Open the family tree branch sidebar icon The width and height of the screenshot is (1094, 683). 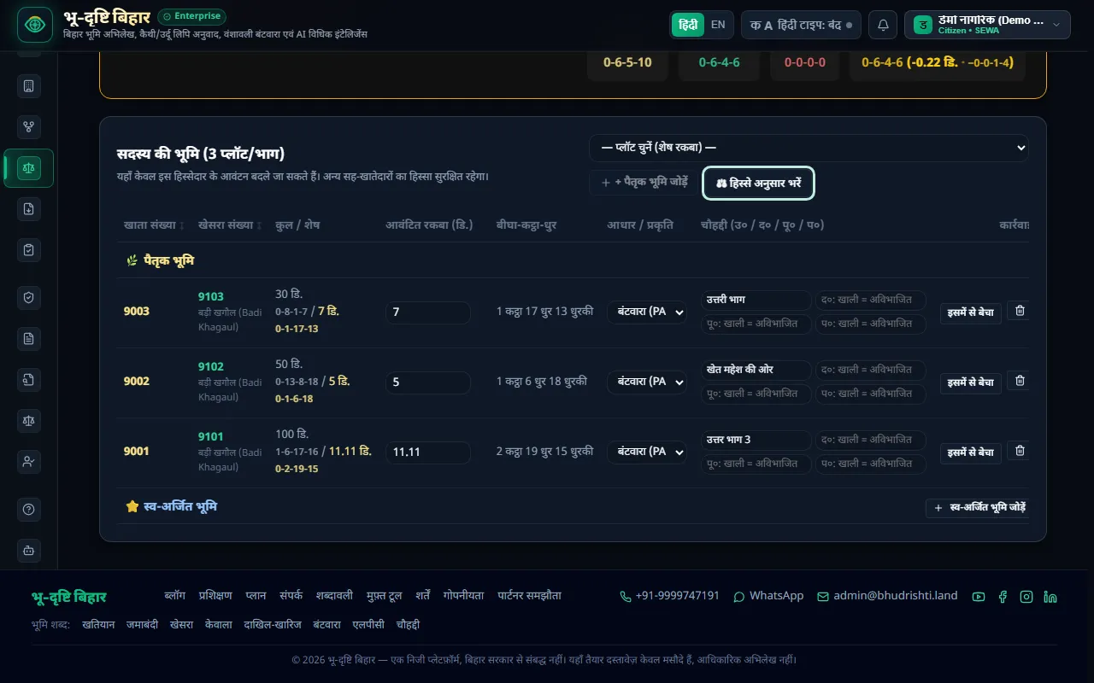pyautogui.click(x=29, y=127)
